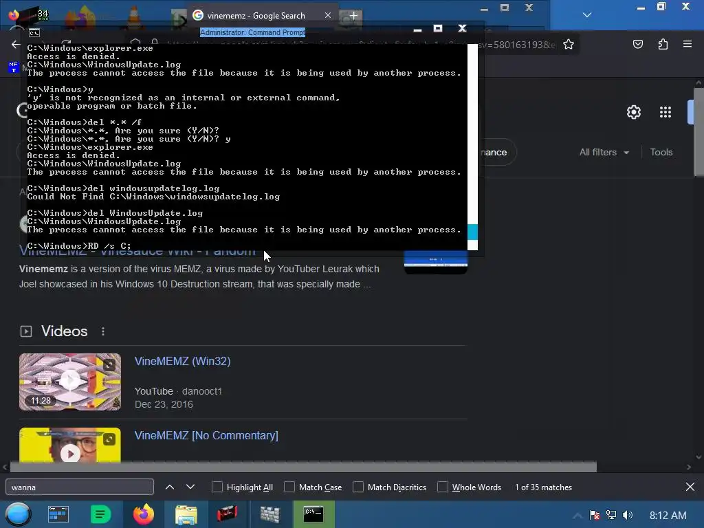Screen dimensions: 704x528
Task: Go to previous find match arrow
Action: pyautogui.click(x=170, y=487)
